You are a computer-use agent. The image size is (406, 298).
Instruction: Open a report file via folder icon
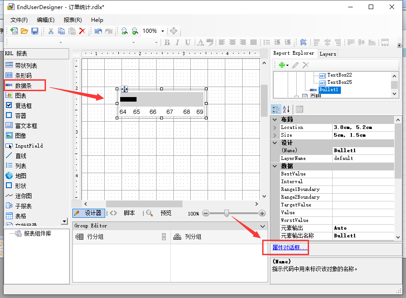click(24, 31)
